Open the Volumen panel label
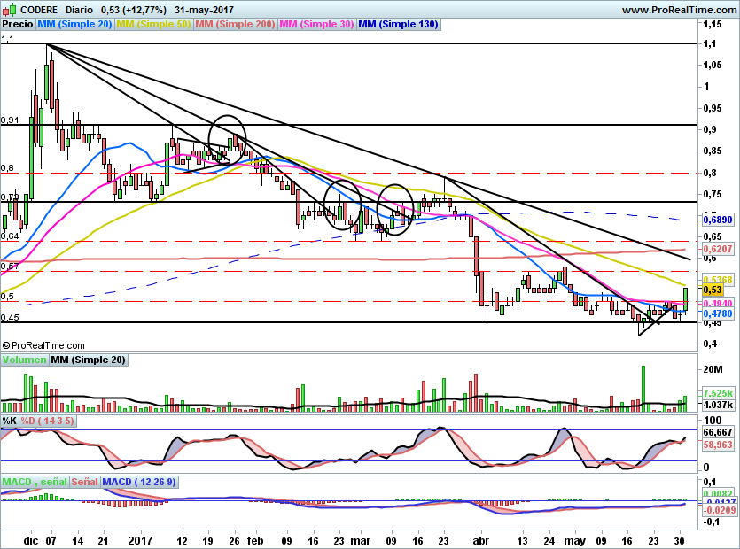This screenshot has height=549, width=740. 24,360
